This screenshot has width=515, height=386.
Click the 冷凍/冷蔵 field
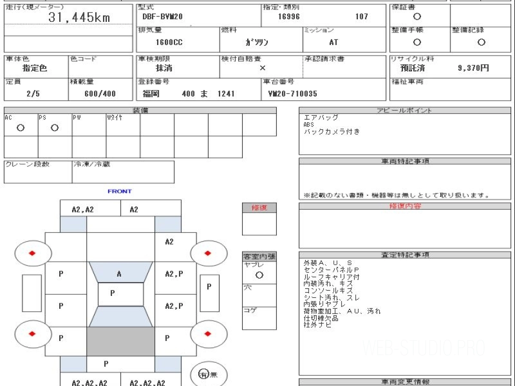click(123, 172)
